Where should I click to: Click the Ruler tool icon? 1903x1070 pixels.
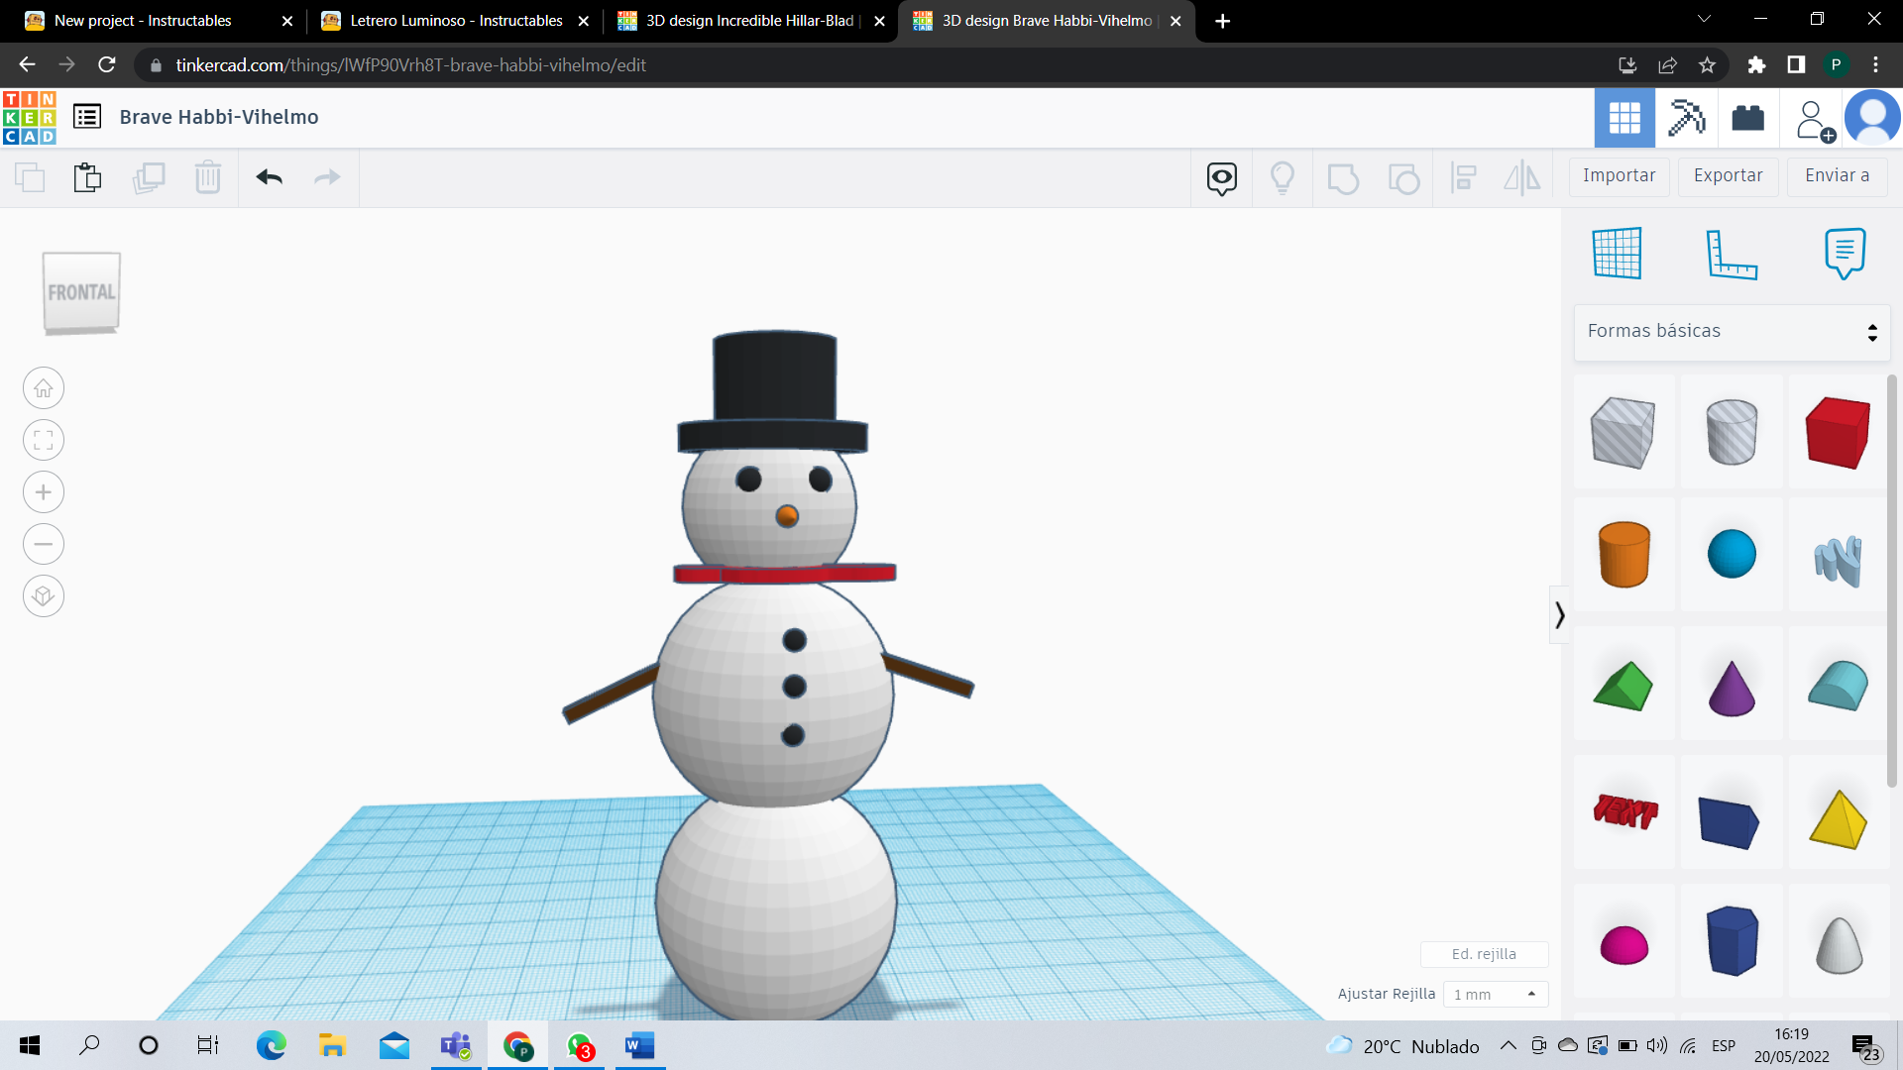tap(1731, 254)
